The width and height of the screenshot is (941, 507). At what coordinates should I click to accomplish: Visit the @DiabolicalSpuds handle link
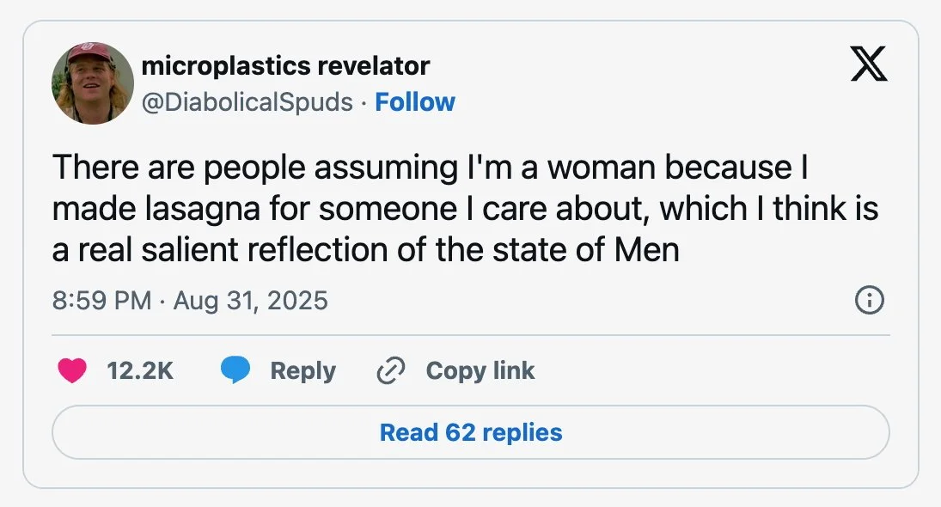pos(247,102)
